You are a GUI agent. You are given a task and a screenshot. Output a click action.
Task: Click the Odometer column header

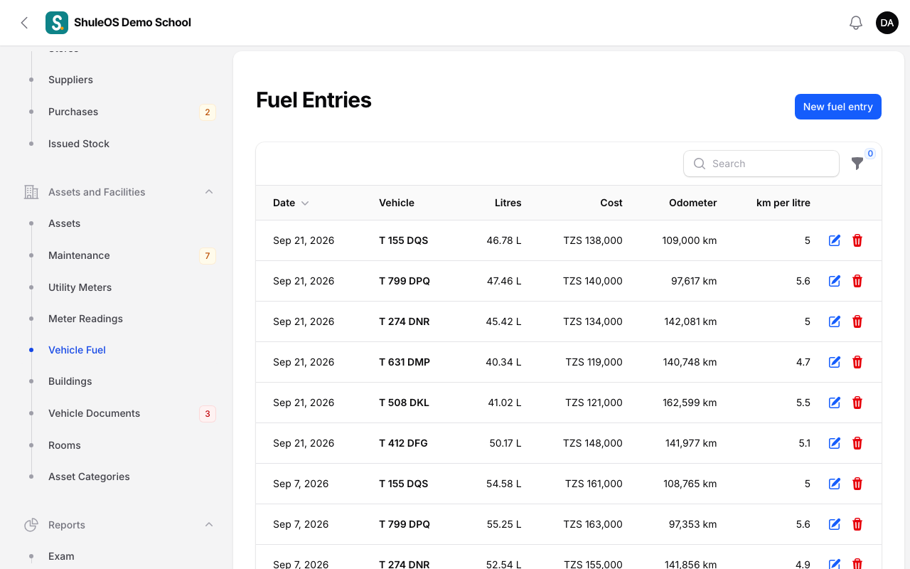pyautogui.click(x=692, y=203)
